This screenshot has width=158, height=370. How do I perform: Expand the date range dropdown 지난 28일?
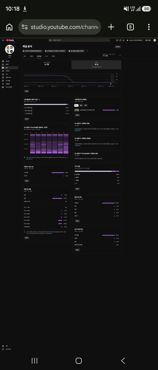click(112, 55)
